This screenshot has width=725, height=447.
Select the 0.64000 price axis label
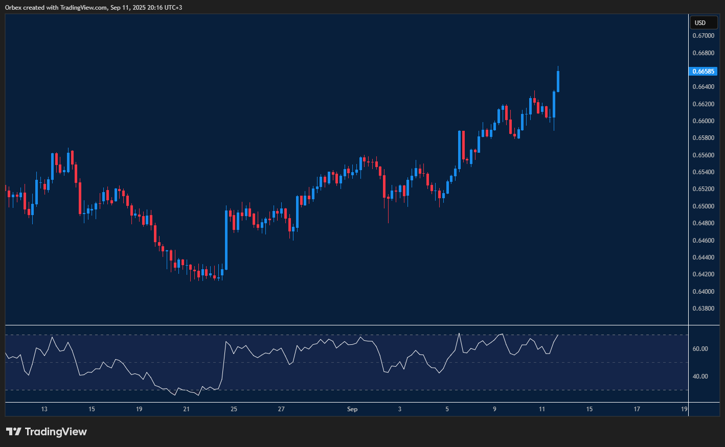coord(703,291)
